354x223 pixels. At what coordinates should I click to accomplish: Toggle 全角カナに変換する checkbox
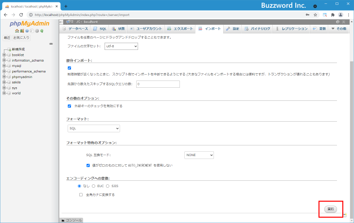81,195
